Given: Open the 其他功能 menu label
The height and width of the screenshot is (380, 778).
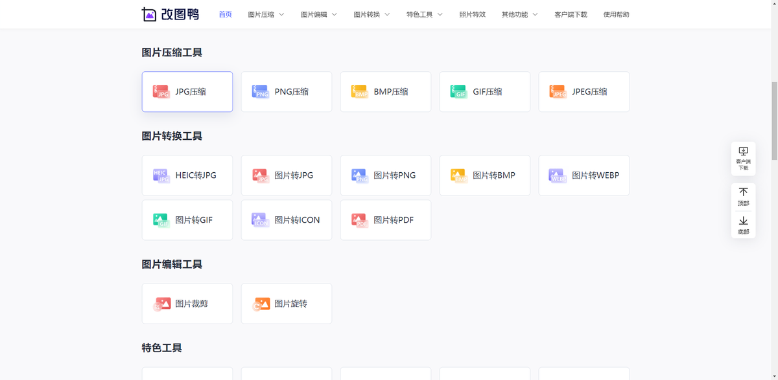Looking at the screenshot, I should 515,14.
